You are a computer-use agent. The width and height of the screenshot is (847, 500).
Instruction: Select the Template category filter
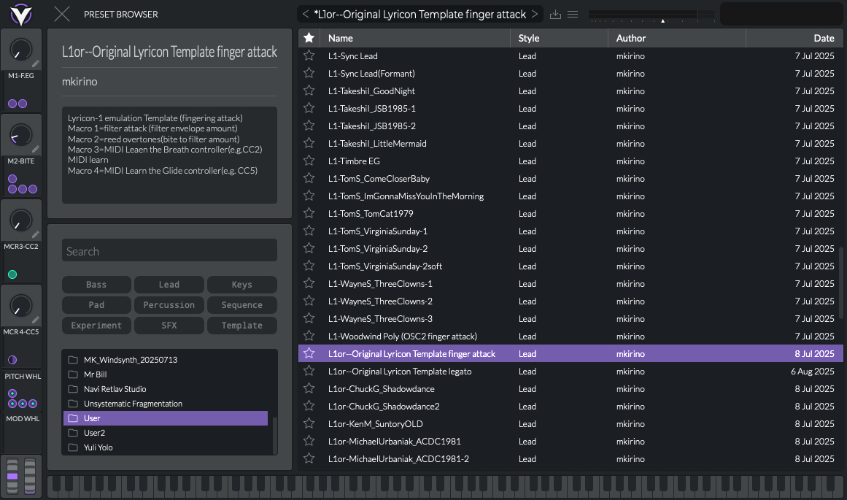tap(241, 325)
